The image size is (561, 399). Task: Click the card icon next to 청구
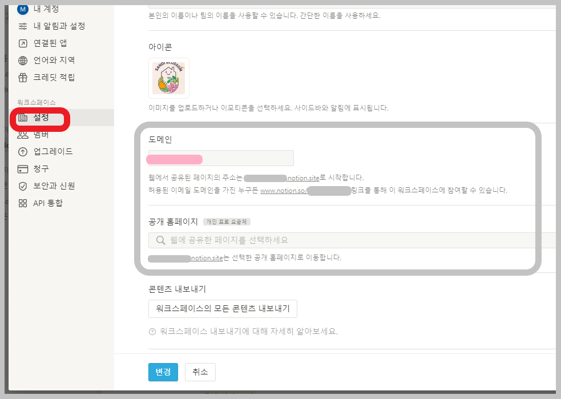[x=22, y=168]
